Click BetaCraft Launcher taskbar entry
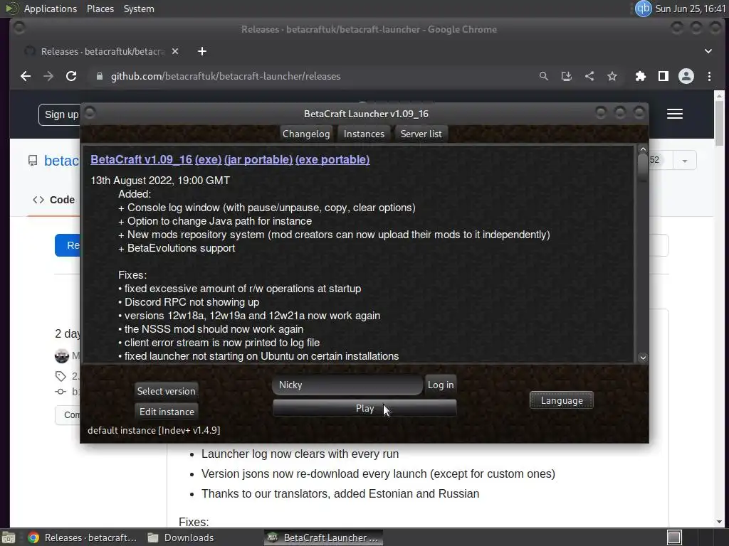The width and height of the screenshot is (729, 546). point(324,537)
